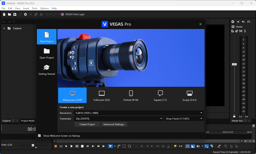This screenshot has height=154, width=256.
Task: Click Create Project button
Action: (87, 125)
